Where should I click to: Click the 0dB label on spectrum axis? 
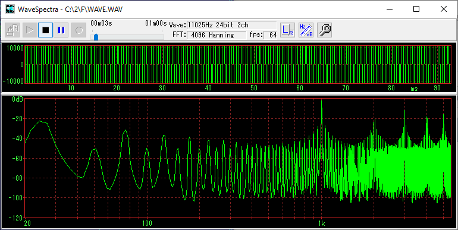(17, 99)
